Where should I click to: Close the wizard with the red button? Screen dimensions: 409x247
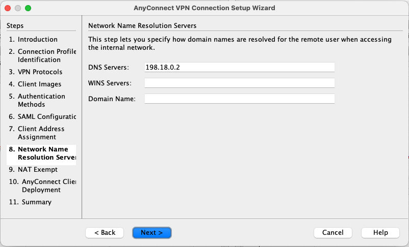[x=8, y=8]
